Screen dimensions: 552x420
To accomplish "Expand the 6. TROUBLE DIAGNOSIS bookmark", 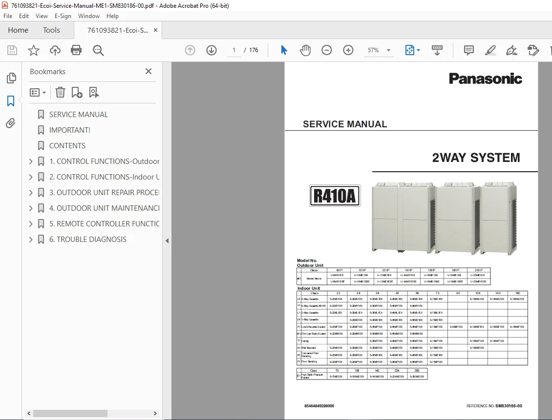I will pyautogui.click(x=31, y=240).
